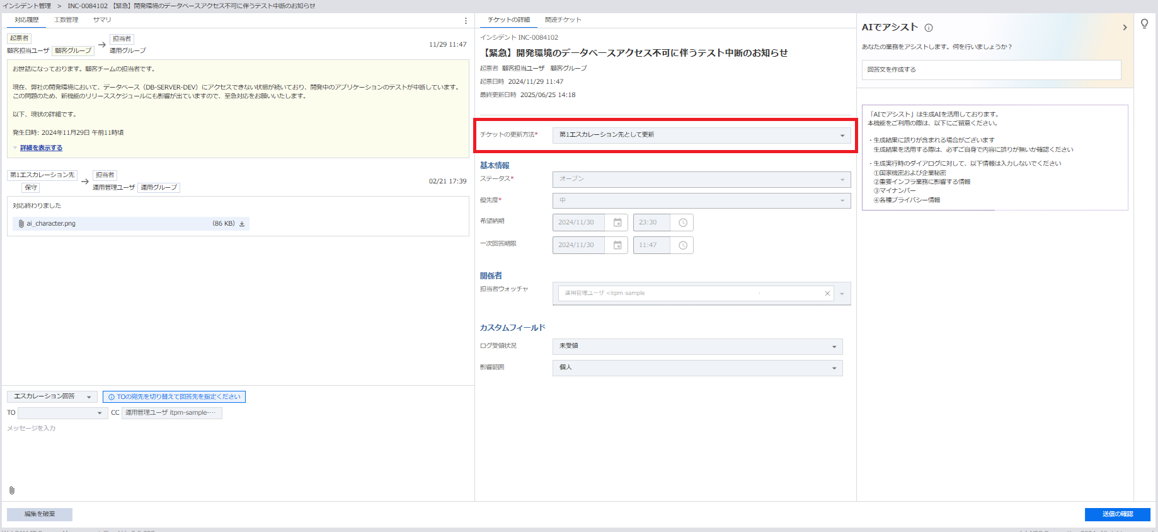The image size is (1158, 532).
Task: Open the three-dot menu in history panel
Action: (x=466, y=21)
